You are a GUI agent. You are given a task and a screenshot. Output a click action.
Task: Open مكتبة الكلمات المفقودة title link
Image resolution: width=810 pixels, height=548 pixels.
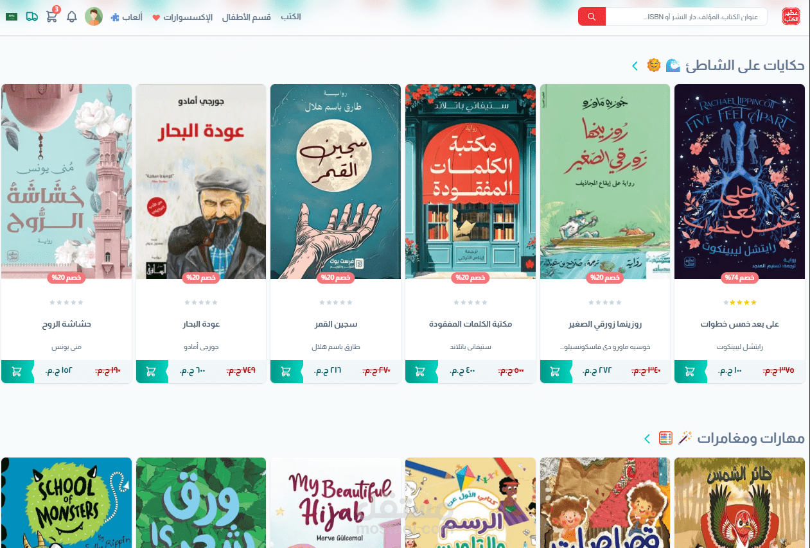[470, 324]
